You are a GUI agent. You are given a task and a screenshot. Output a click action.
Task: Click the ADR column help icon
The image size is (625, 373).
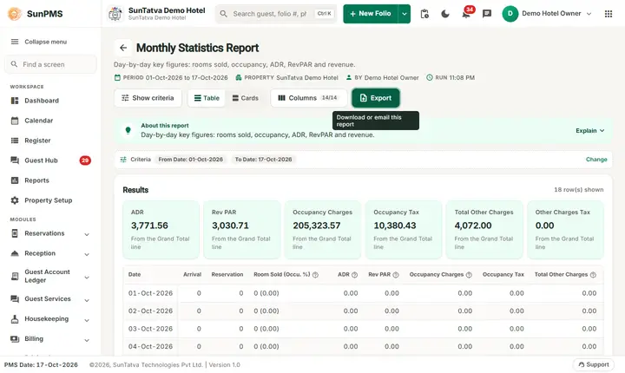(354, 275)
